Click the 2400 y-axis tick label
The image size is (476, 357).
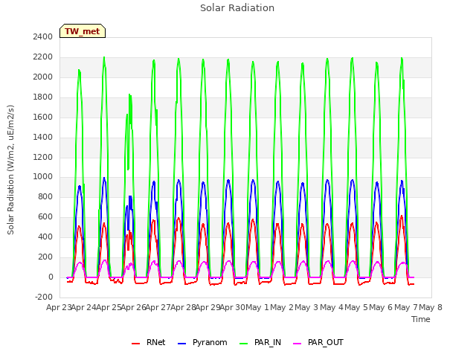click(x=43, y=36)
